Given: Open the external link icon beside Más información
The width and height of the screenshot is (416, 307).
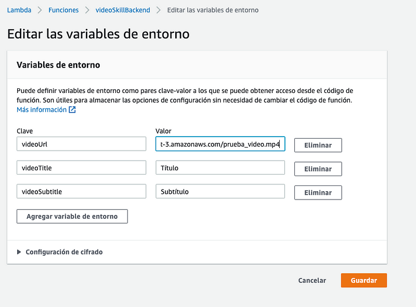Looking at the screenshot, I should (72, 110).
